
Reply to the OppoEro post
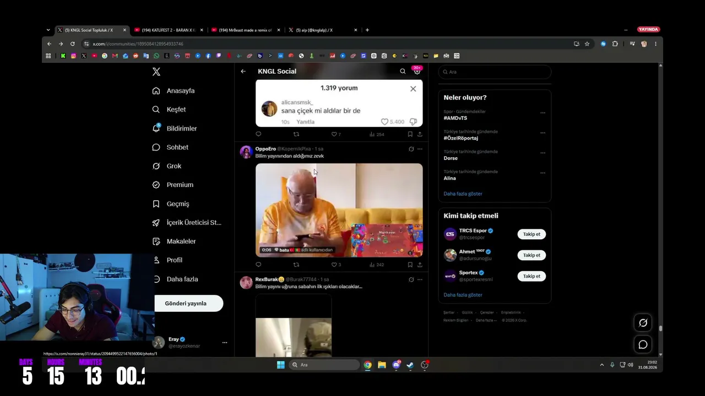coord(258,265)
